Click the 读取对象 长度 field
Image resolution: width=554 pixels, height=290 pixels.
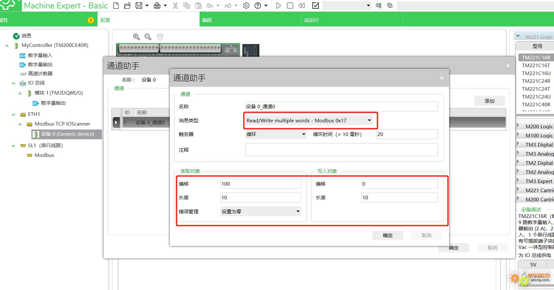[x=261, y=197]
